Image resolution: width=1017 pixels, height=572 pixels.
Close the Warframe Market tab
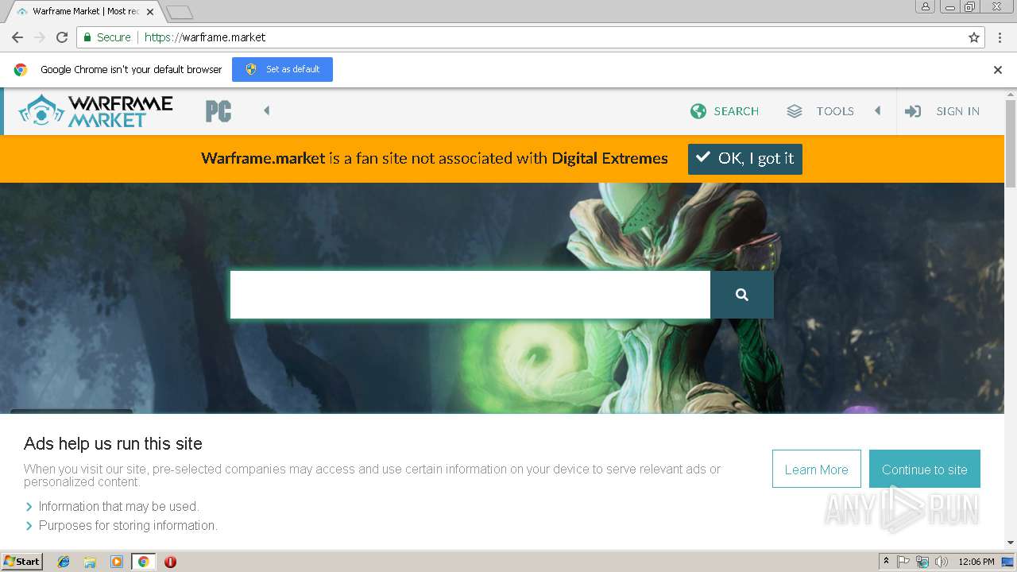tap(150, 12)
